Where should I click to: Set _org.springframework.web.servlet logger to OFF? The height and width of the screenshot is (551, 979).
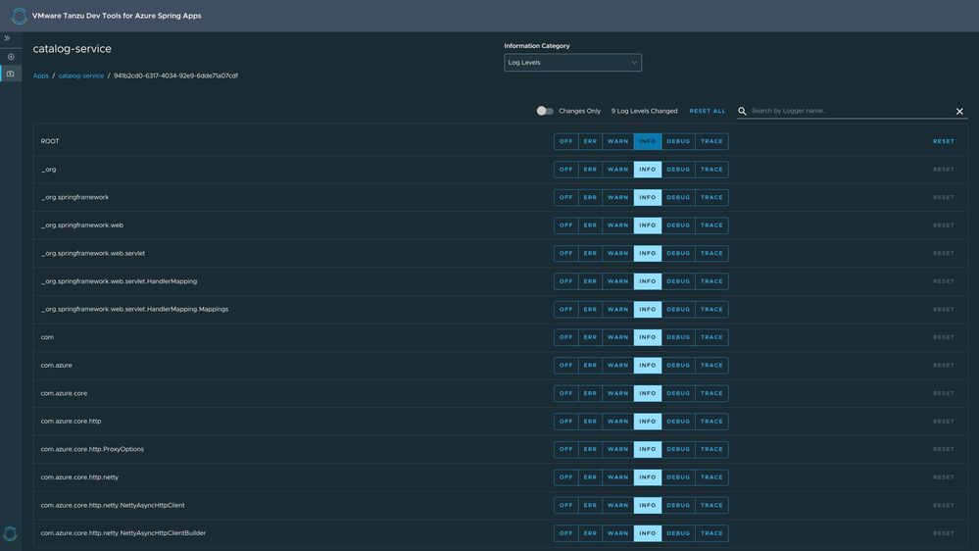click(x=565, y=253)
